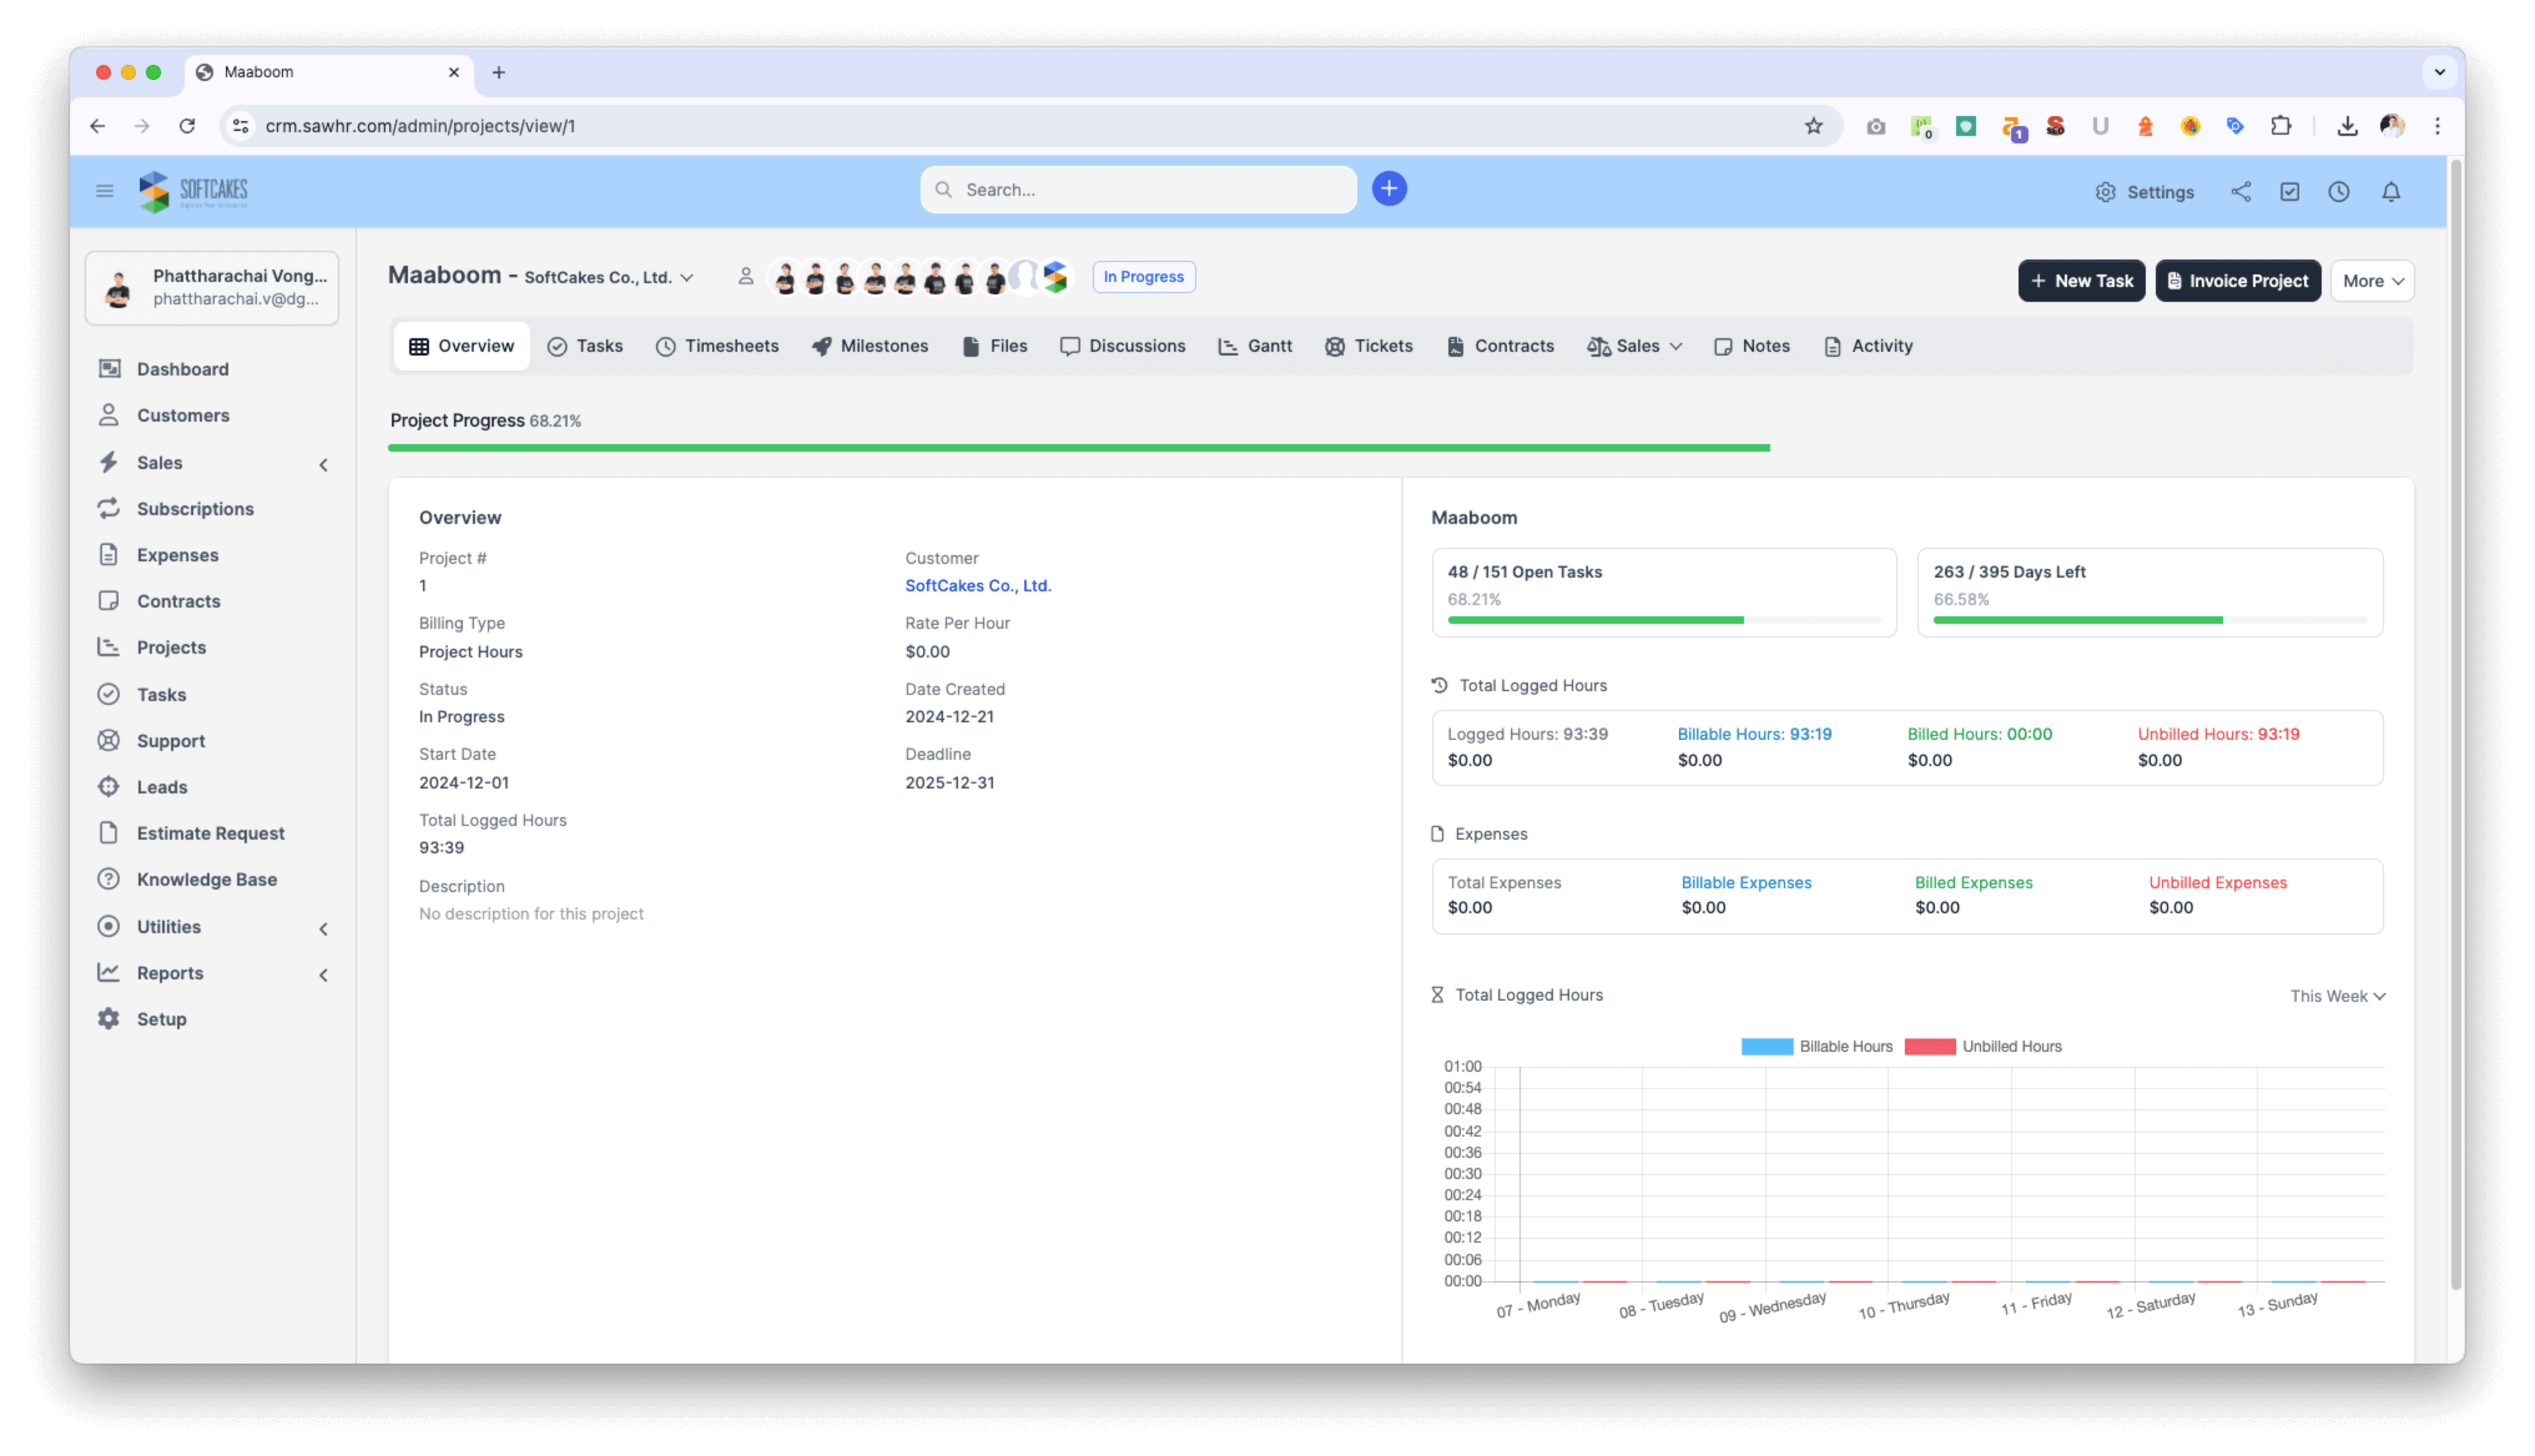Open the to-do checklist icon in header
The width and height of the screenshot is (2535, 1456).
2289,191
